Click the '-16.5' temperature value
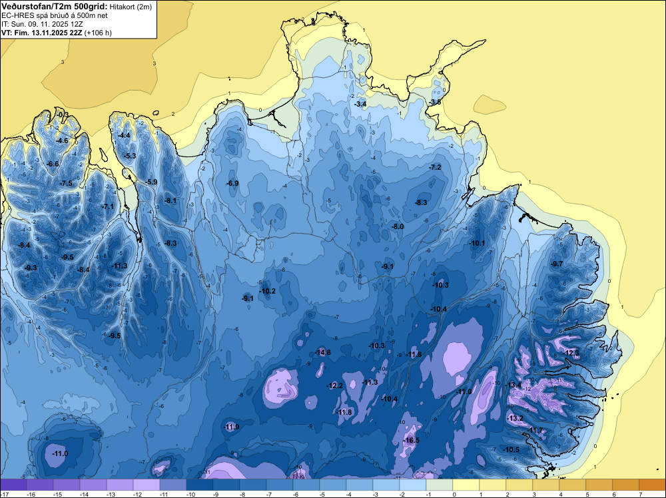666x498 pixels. pyautogui.click(x=412, y=440)
